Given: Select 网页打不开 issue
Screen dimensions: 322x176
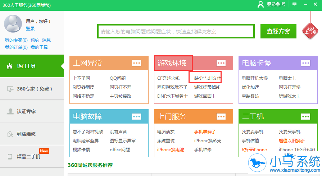Looking at the screenshot, I should click(121, 87).
